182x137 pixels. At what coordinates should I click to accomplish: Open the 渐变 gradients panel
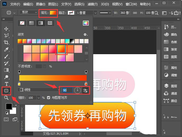(x=170, y=49)
